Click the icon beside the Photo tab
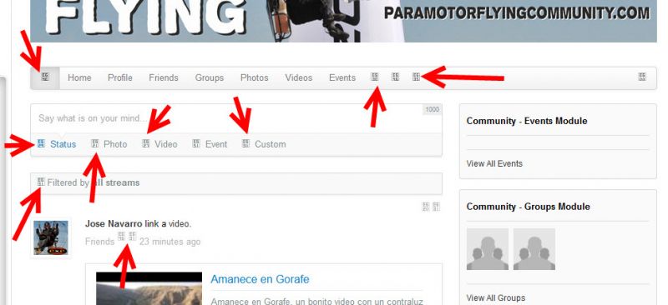668x305 pixels. (95, 143)
